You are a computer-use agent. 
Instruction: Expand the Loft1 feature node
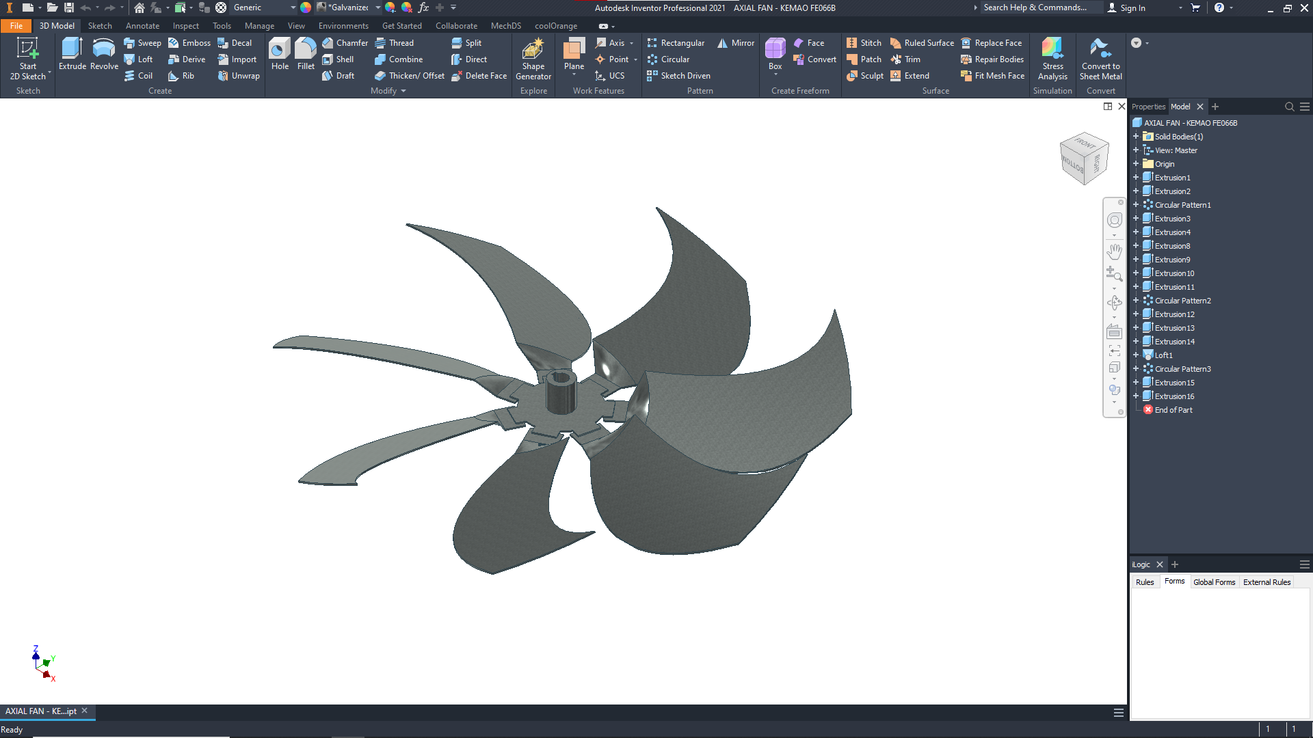pos(1136,355)
